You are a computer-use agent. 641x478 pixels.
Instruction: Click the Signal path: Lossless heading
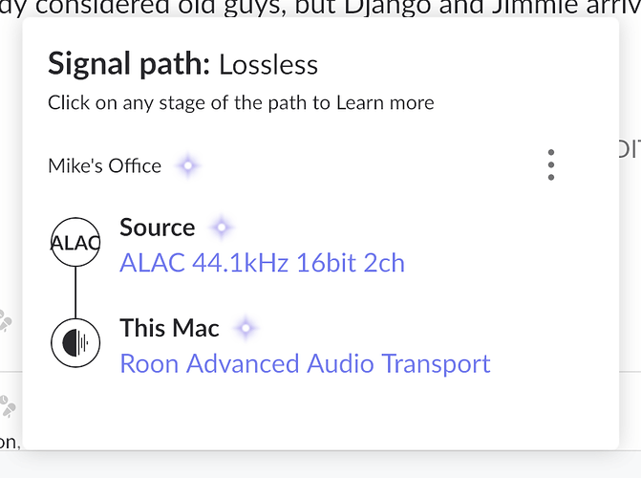(x=182, y=64)
